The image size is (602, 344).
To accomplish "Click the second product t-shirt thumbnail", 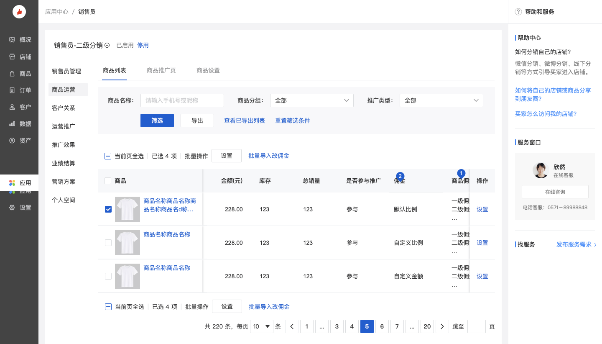I will [x=128, y=243].
